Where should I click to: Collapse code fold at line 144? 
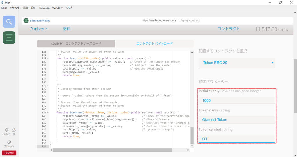(48, 113)
